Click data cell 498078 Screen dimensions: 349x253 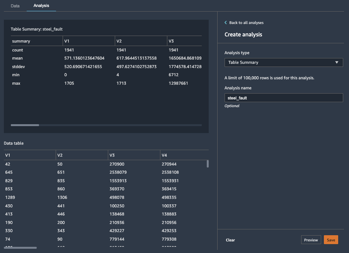pos(117,198)
